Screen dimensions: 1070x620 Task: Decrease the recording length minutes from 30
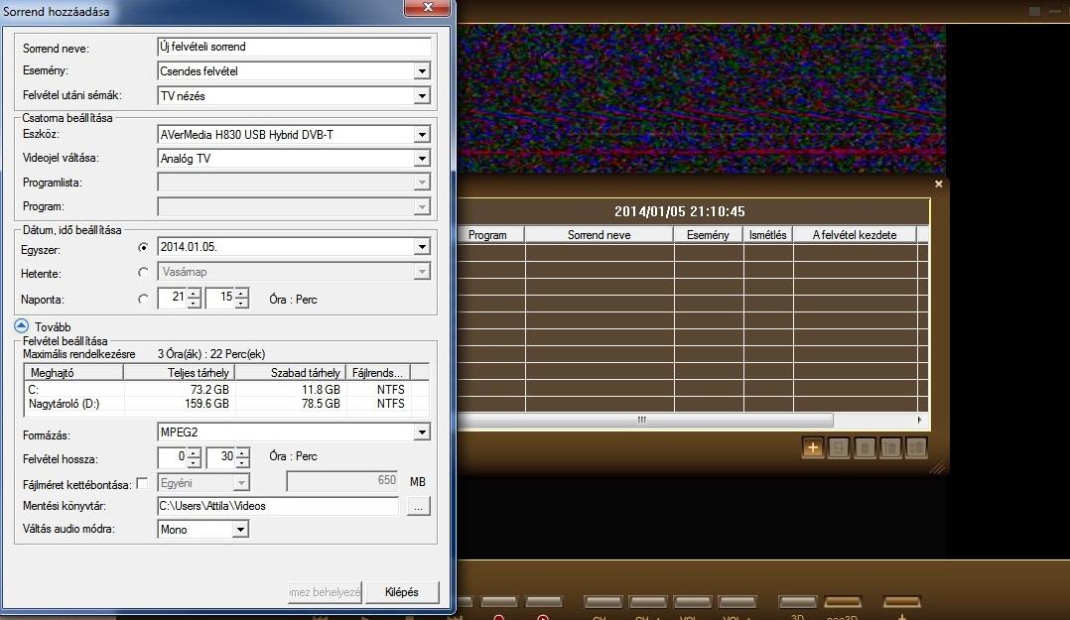(242, 461)
